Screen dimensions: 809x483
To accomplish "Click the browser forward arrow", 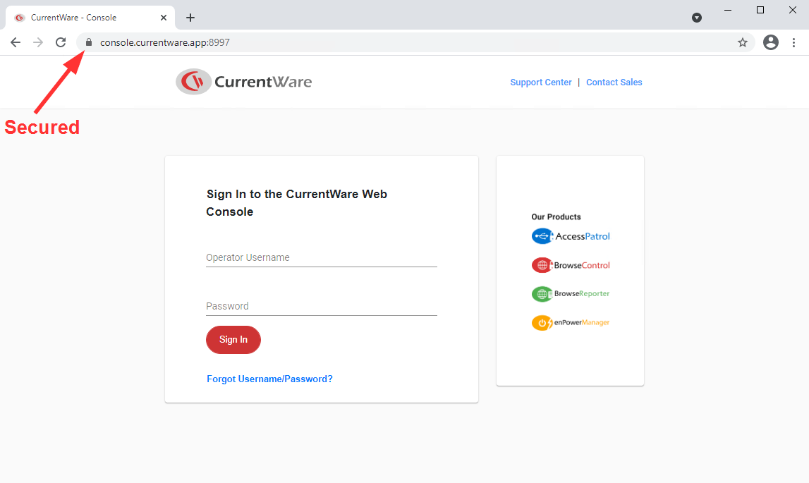I will pyautogui.click(x=37, y=42).
